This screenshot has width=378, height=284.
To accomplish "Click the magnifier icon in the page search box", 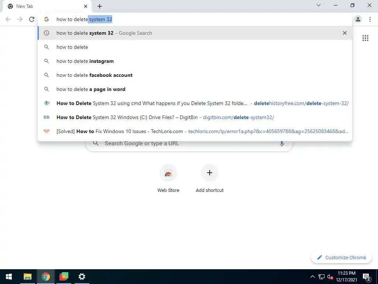I will point(96,143).
